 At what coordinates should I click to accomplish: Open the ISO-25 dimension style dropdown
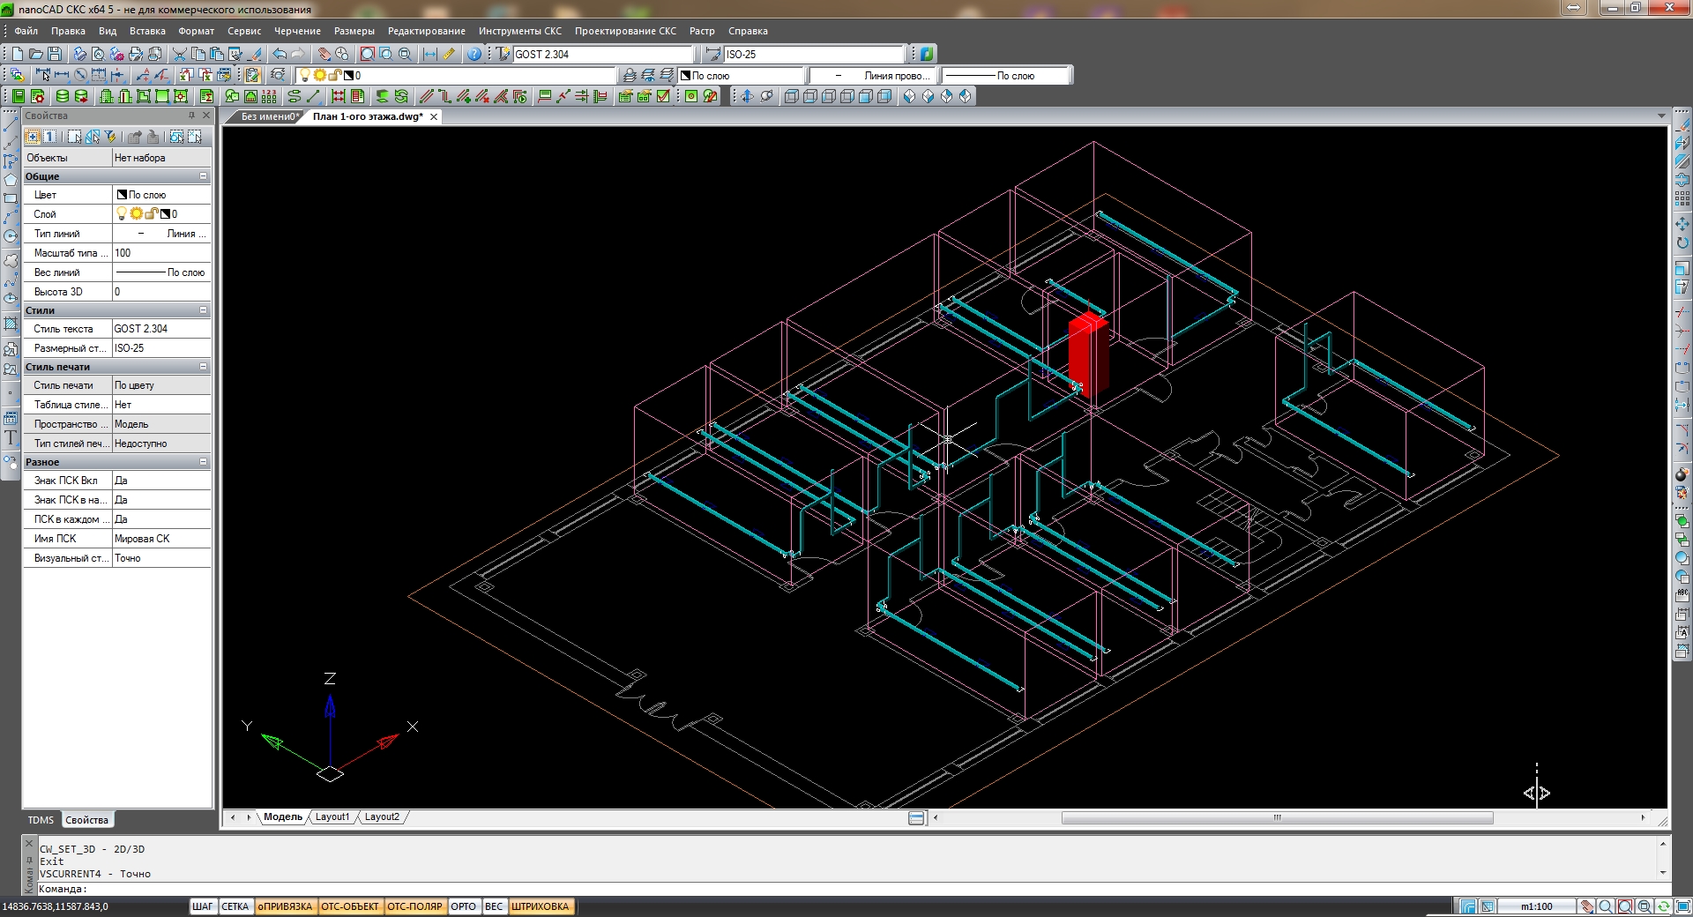pyautogui.click(x=813, y=54)
